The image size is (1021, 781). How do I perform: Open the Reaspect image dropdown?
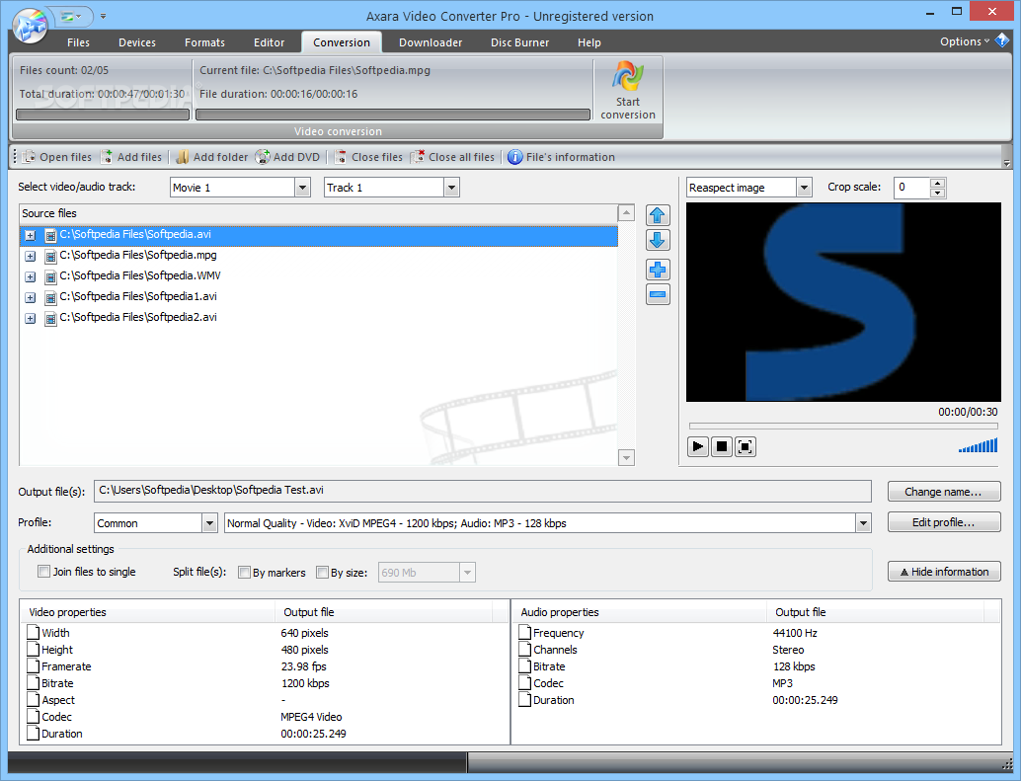click(804, 188)
